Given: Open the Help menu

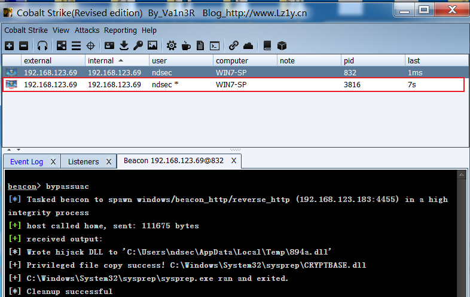Looking at the screenshot, I should (149, 30).
